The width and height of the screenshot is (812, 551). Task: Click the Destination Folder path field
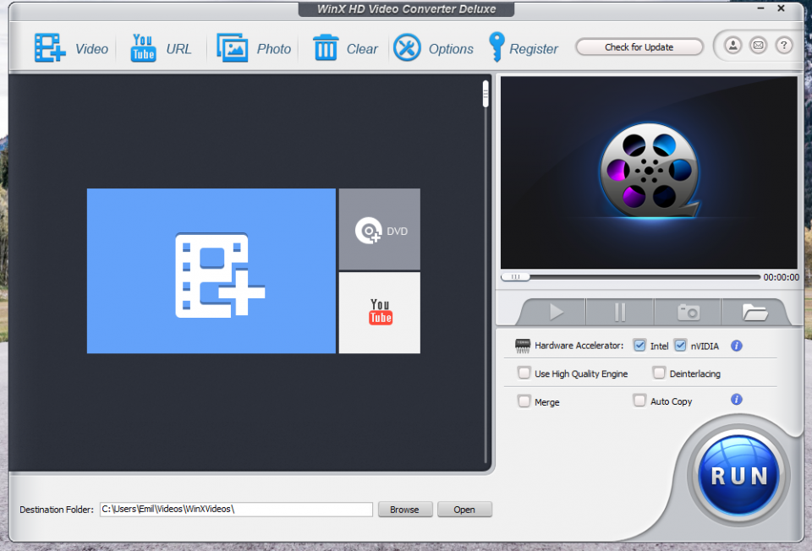(236, 510)
